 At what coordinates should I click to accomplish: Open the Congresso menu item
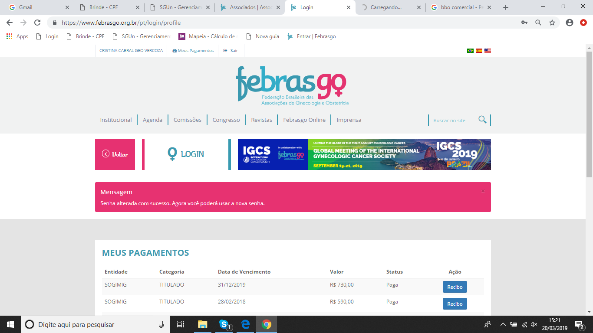tap(226, 120)
